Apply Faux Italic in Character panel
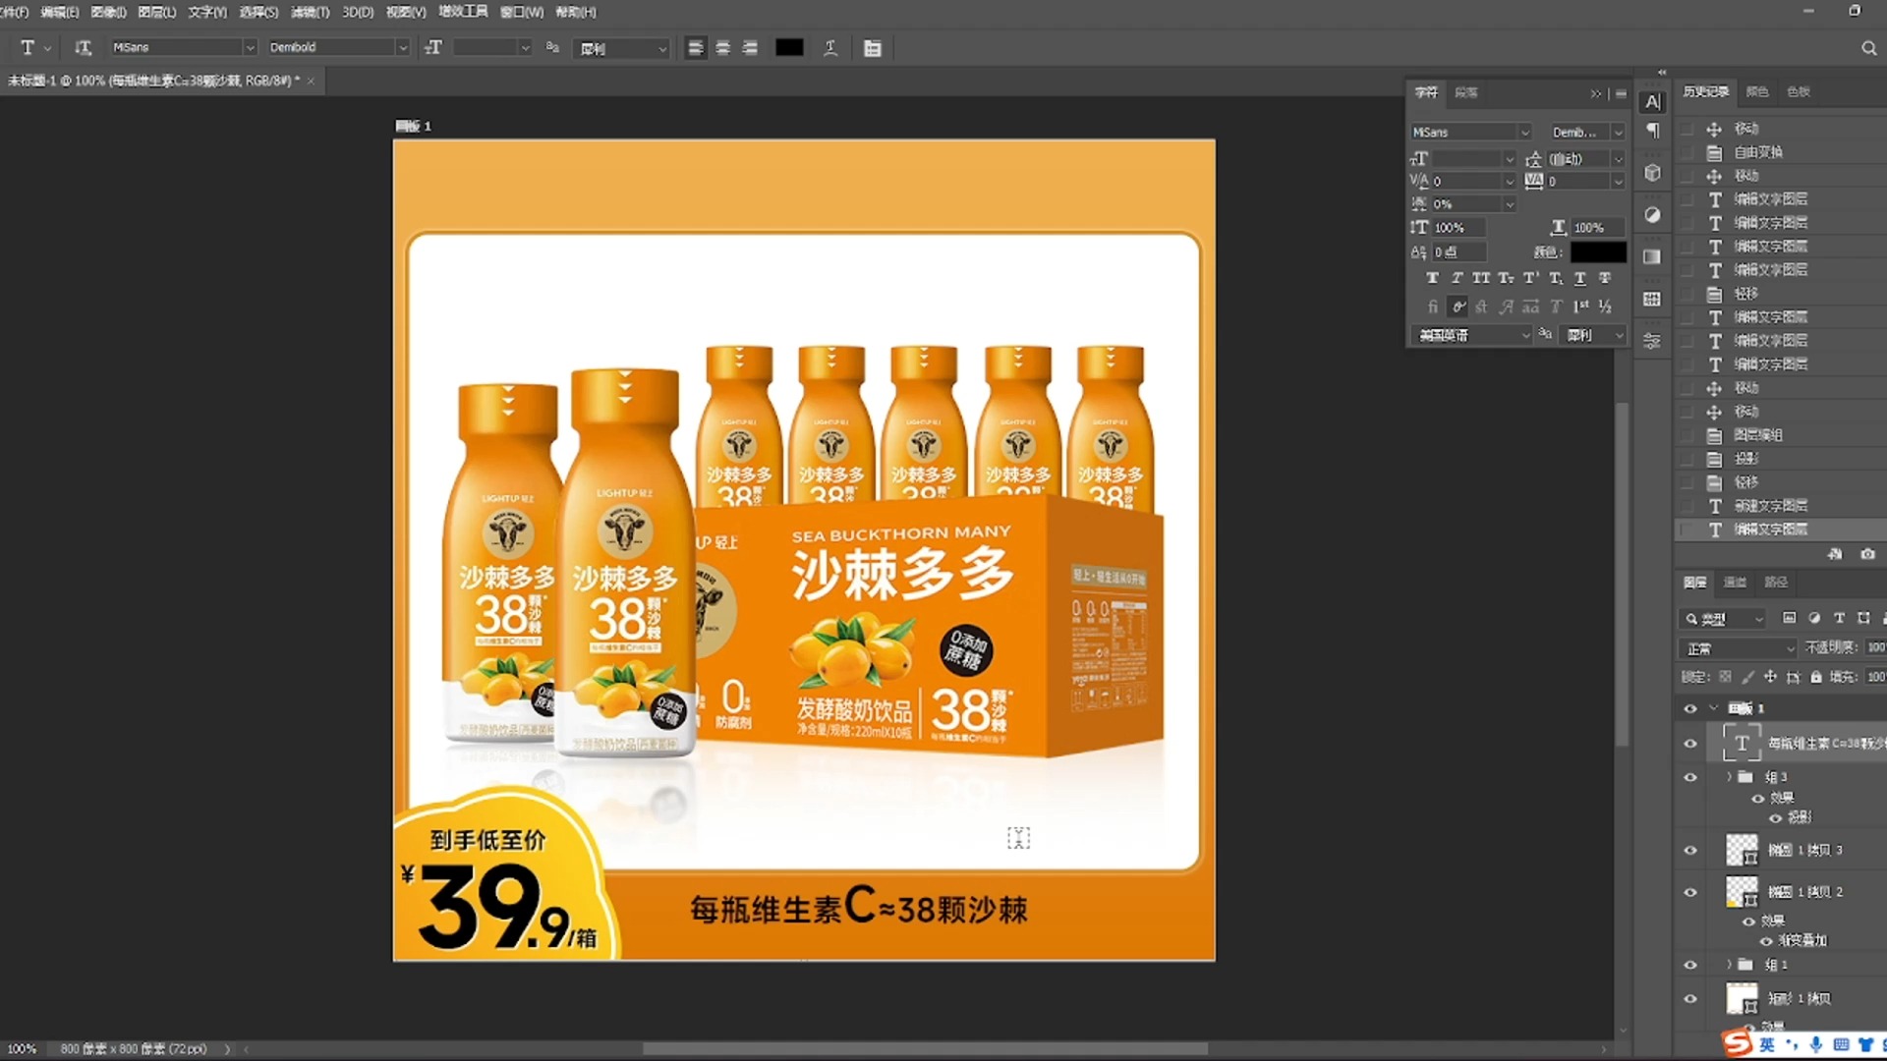Viewport: 1887px width, 1061px height. coord(1457,278)
